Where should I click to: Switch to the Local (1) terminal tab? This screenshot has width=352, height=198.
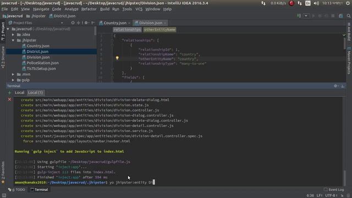pyautogui.click(x=35, y=92)
